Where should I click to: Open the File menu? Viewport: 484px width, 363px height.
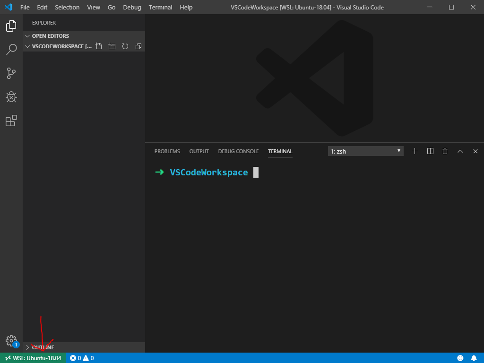[25, 7]
